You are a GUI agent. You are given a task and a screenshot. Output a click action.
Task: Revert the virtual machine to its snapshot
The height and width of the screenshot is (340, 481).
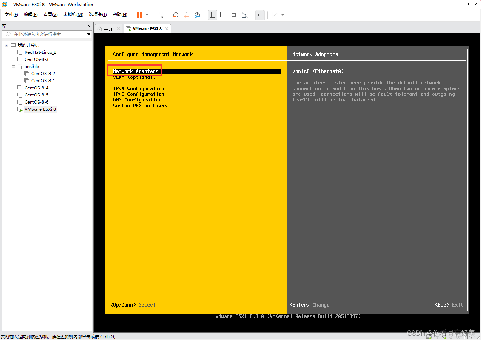[187, 15]
